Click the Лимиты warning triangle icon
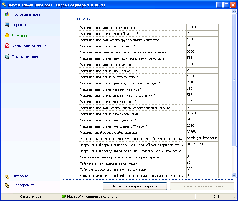 point(7,36)
